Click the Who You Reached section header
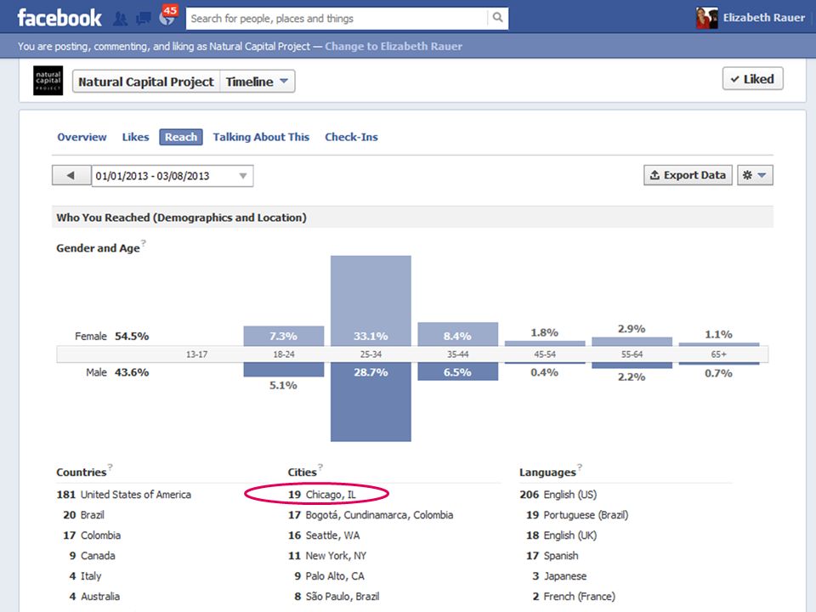 [x=412, y=217]
